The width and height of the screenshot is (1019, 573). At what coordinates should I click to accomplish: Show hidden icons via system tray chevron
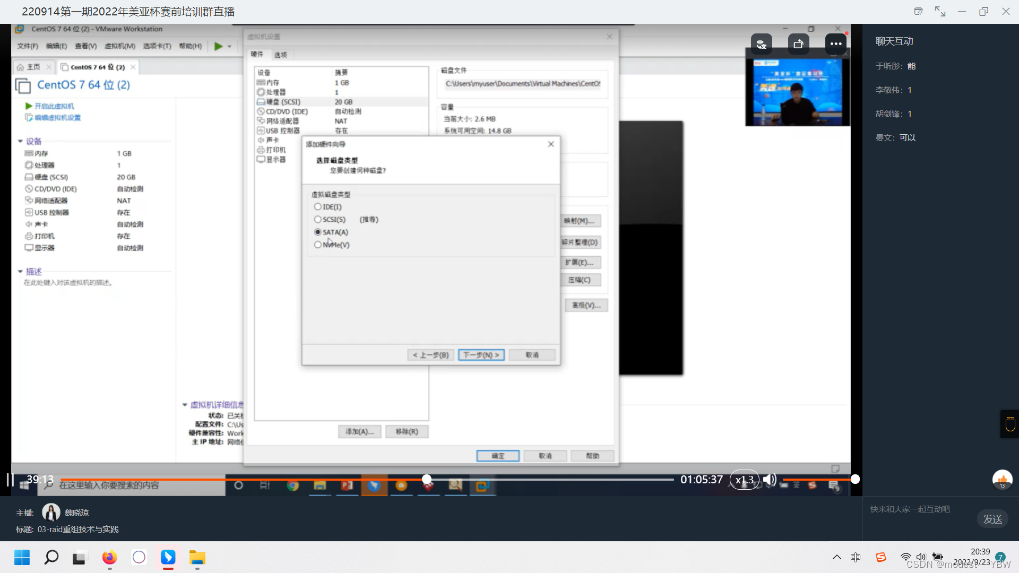[836, 557]
